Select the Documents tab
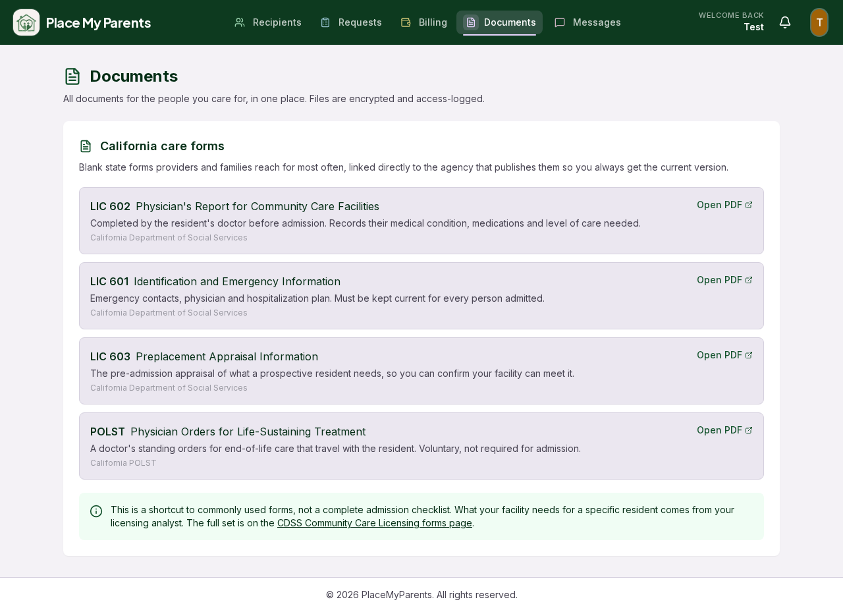Viewport: 843px width, 612px height. (x=499, y=22)
